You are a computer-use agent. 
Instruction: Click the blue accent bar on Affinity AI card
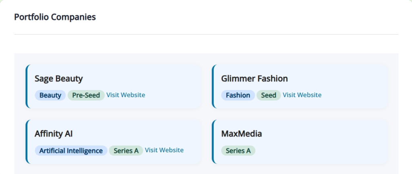27,141
